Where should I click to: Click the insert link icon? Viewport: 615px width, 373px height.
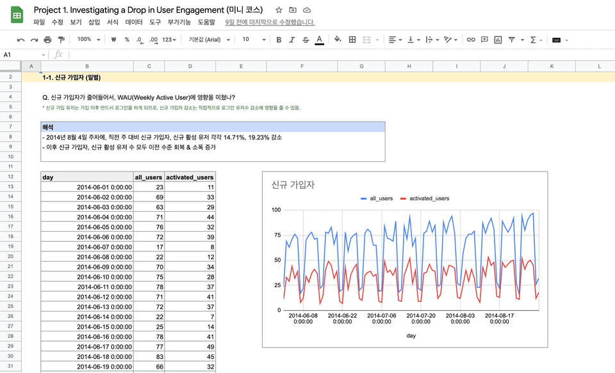click(x=471, y=40)
